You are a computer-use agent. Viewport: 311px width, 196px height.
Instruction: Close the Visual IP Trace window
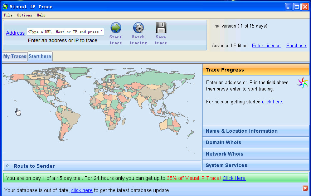pyautogui.click(x=305, y=7)
